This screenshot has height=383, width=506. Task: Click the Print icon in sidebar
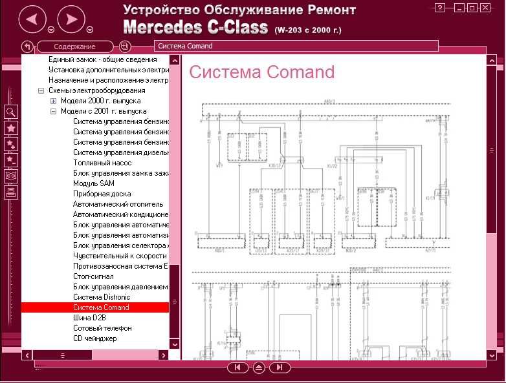coord(10,192)
